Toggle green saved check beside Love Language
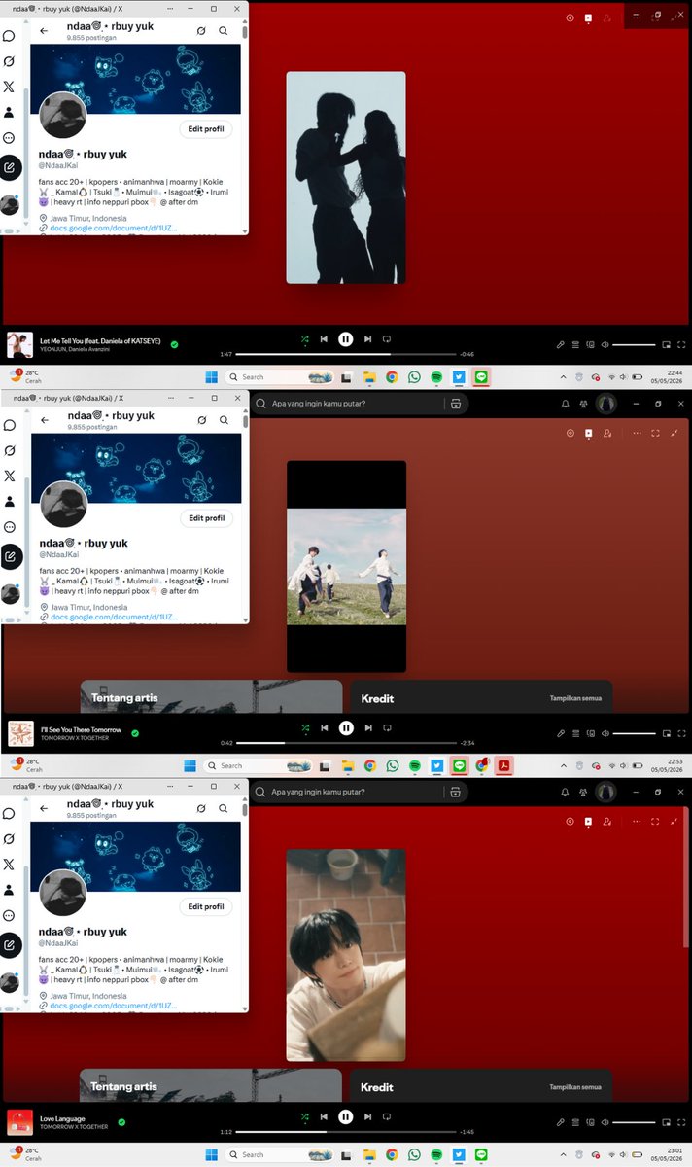Image resolution: width=692 pixels, height=1167 pixels. pyautogui.click(x=122, y=1122)
